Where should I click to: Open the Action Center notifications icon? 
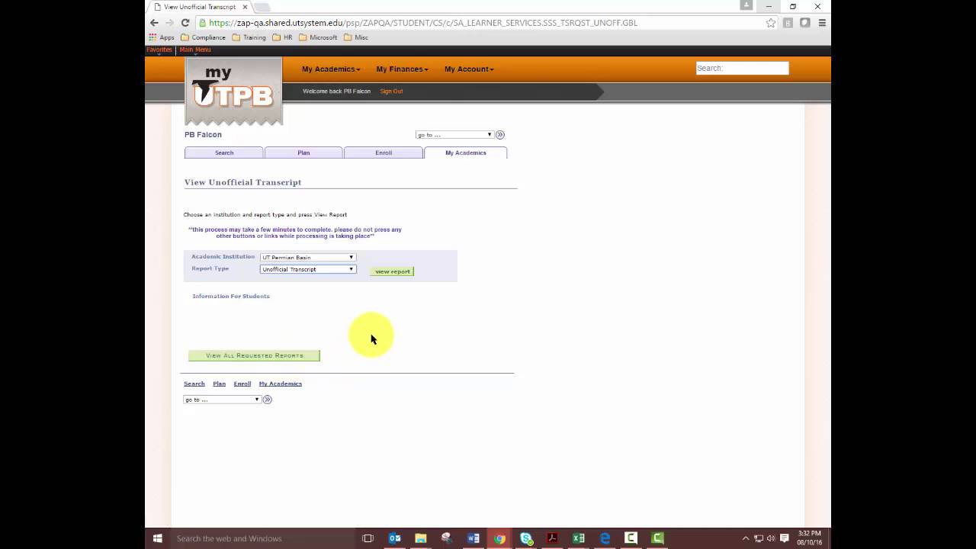click(x=784, y=538)
